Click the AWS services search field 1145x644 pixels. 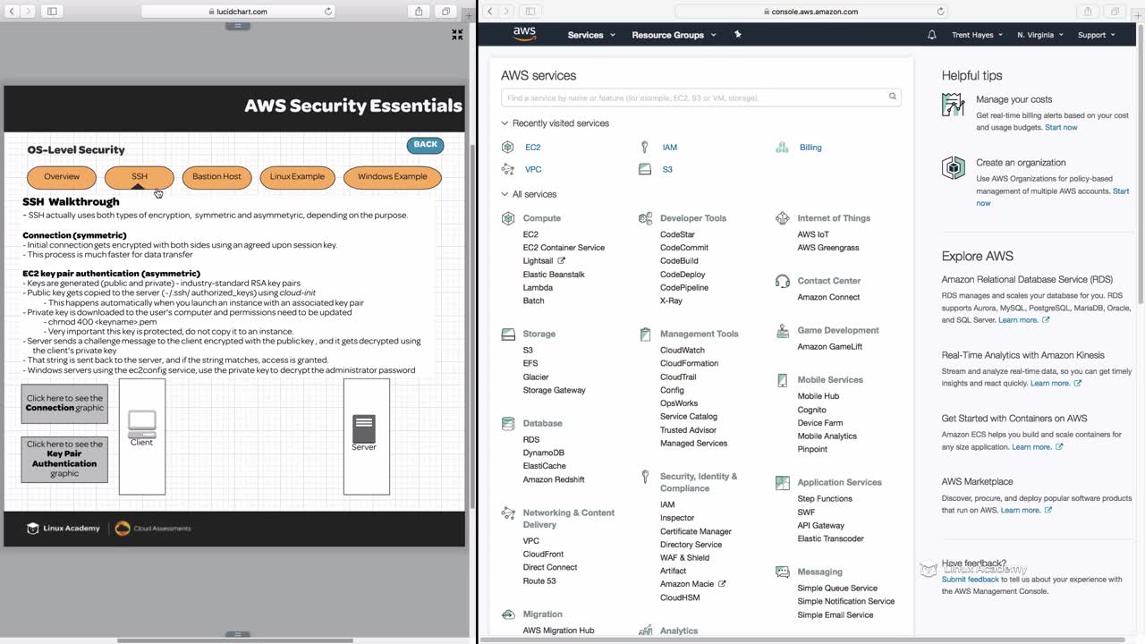[x=701, y=97]
